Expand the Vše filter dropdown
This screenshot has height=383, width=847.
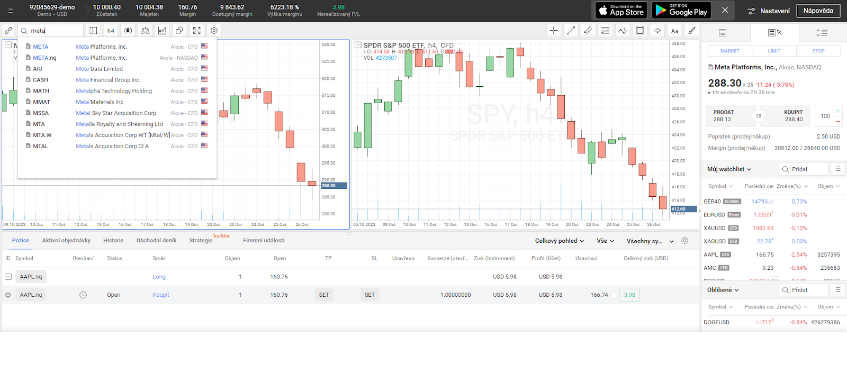[x=606, y=241]
